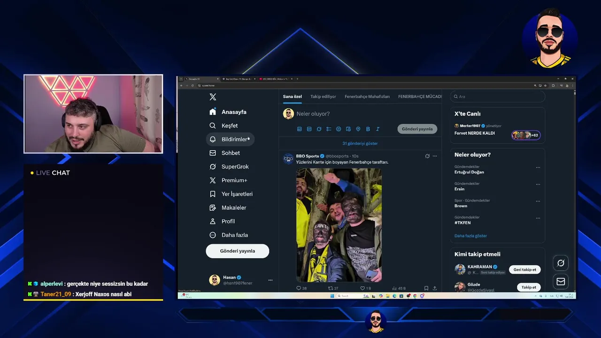Open Profil page
601x338 pixels.
coord(222,221)
